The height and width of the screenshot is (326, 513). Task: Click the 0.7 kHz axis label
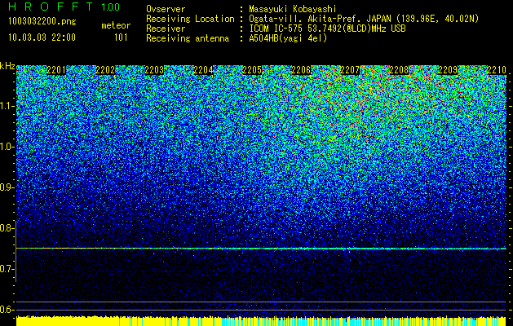(7, 269)
